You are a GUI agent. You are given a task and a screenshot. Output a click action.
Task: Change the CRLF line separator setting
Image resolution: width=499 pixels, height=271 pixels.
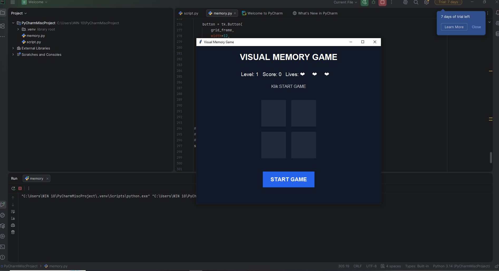357,266
